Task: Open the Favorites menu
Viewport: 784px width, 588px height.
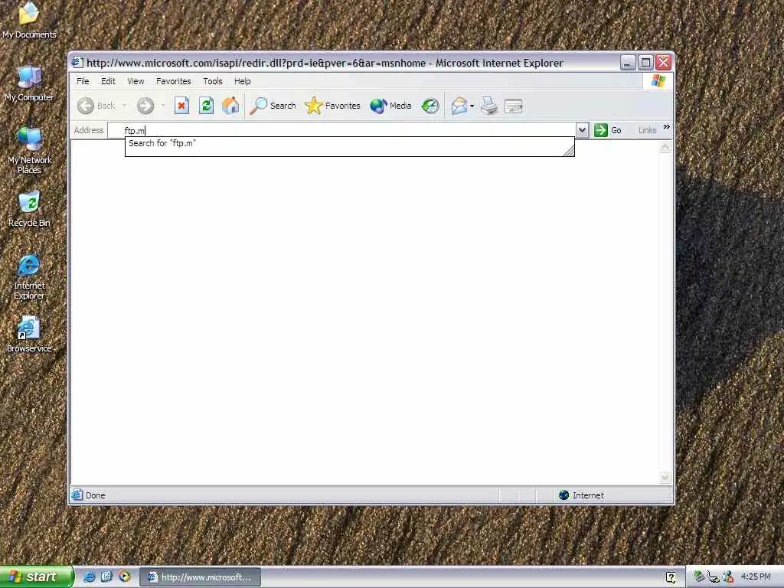Action: (174, 81)
